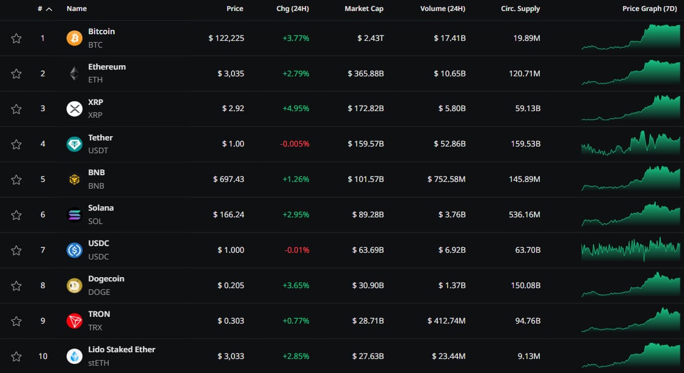This screenshot has width=684, height=373.
Task: Click the BNB coin logo
Action: [x=74, y=179]
